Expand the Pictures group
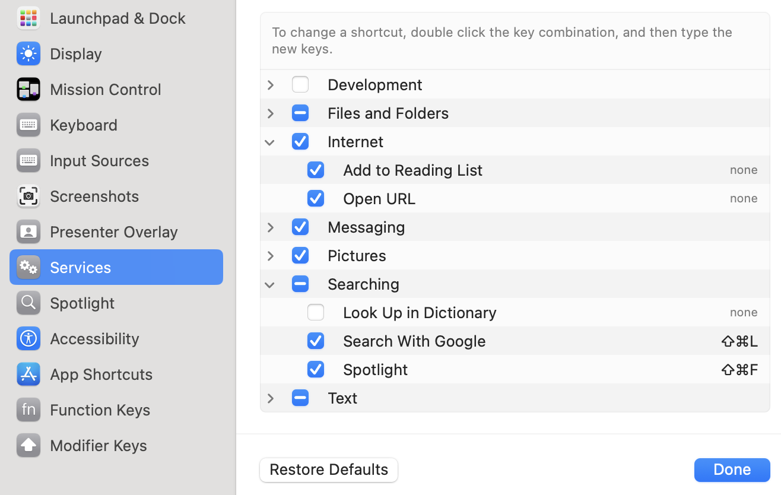The image size is (781, 495). click(x=271, y=256)
